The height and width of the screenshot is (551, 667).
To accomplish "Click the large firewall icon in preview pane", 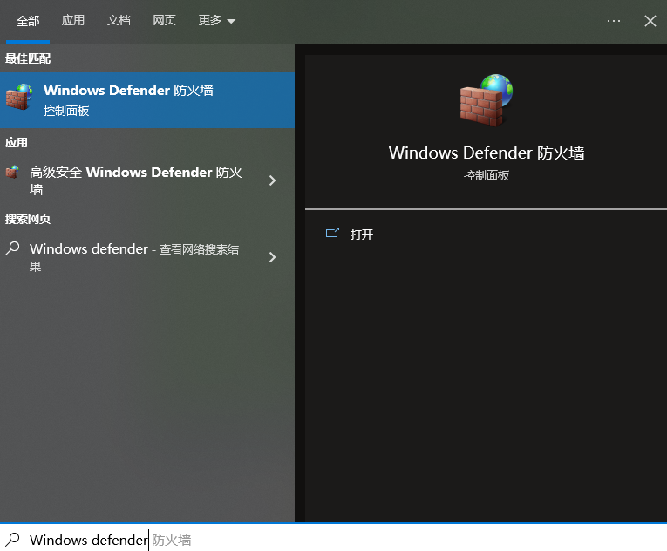I will pos(487,100).
